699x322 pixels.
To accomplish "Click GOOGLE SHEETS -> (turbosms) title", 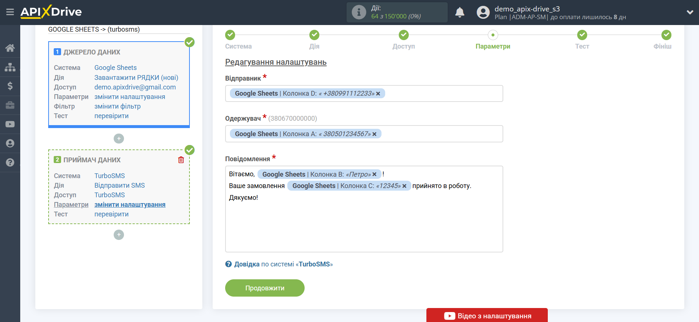I will (94, 29).
